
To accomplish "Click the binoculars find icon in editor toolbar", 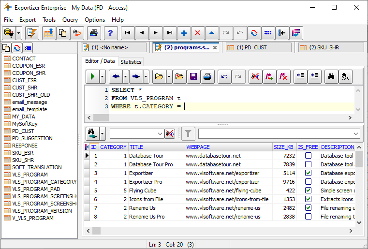I will pyautogui.click(x=331, y=76).
